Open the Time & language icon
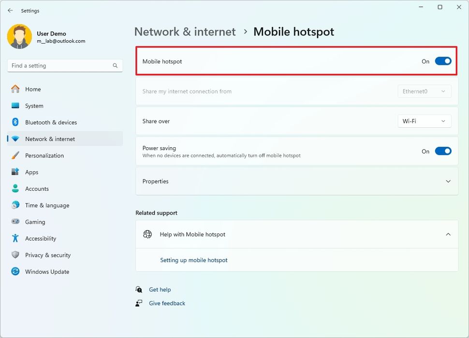 click(x=15, y=205)
